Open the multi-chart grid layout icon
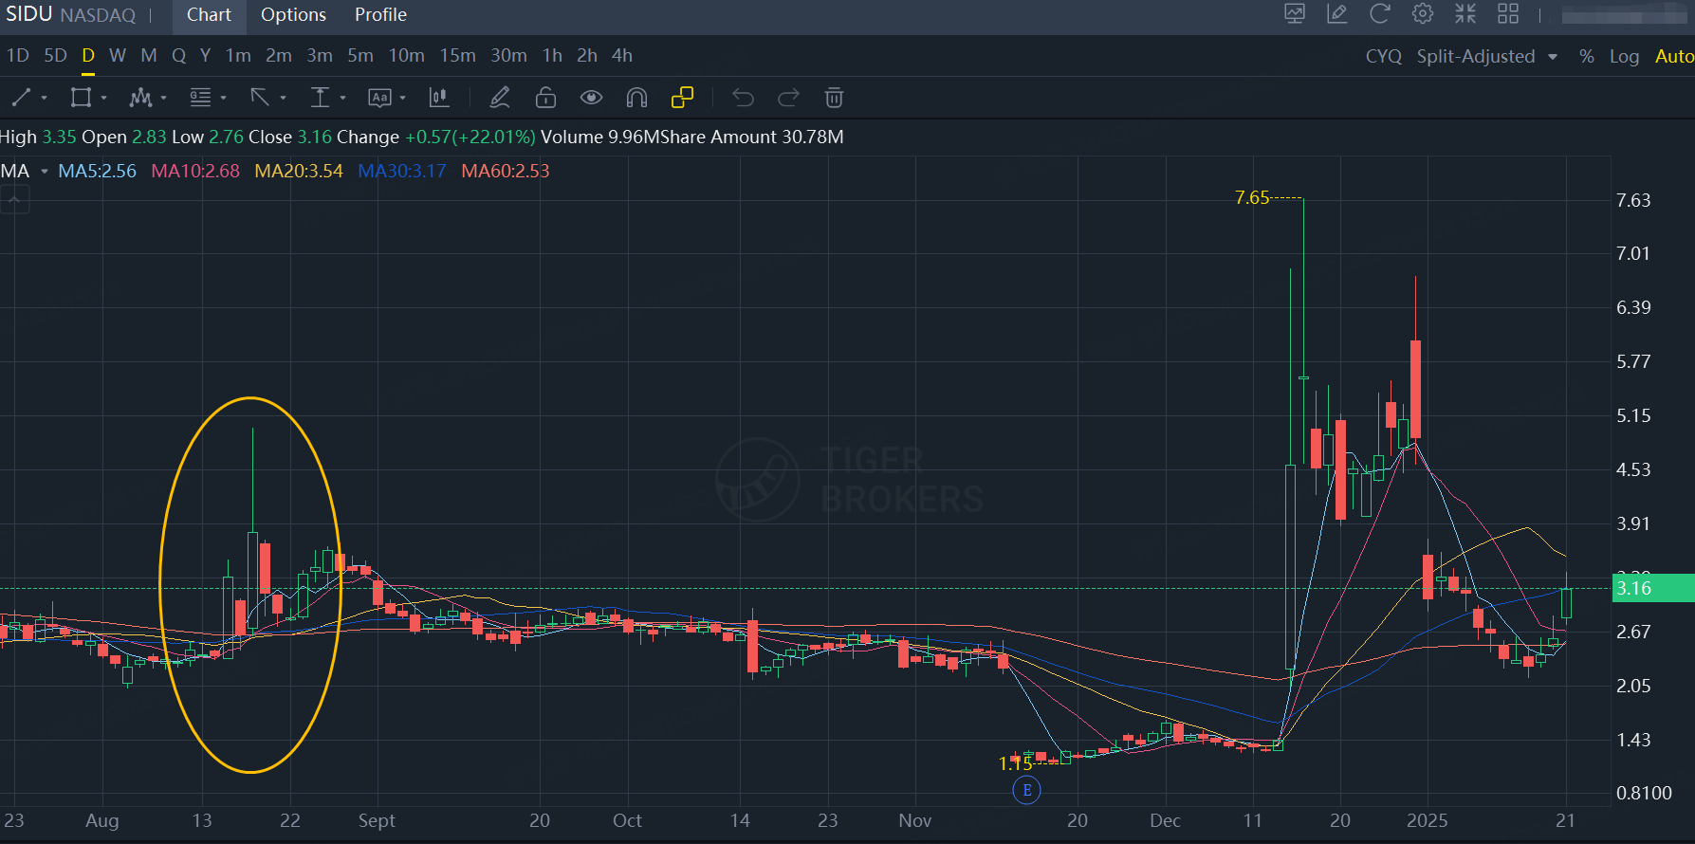The image size is (1695, 844). tap(1508, 14)
